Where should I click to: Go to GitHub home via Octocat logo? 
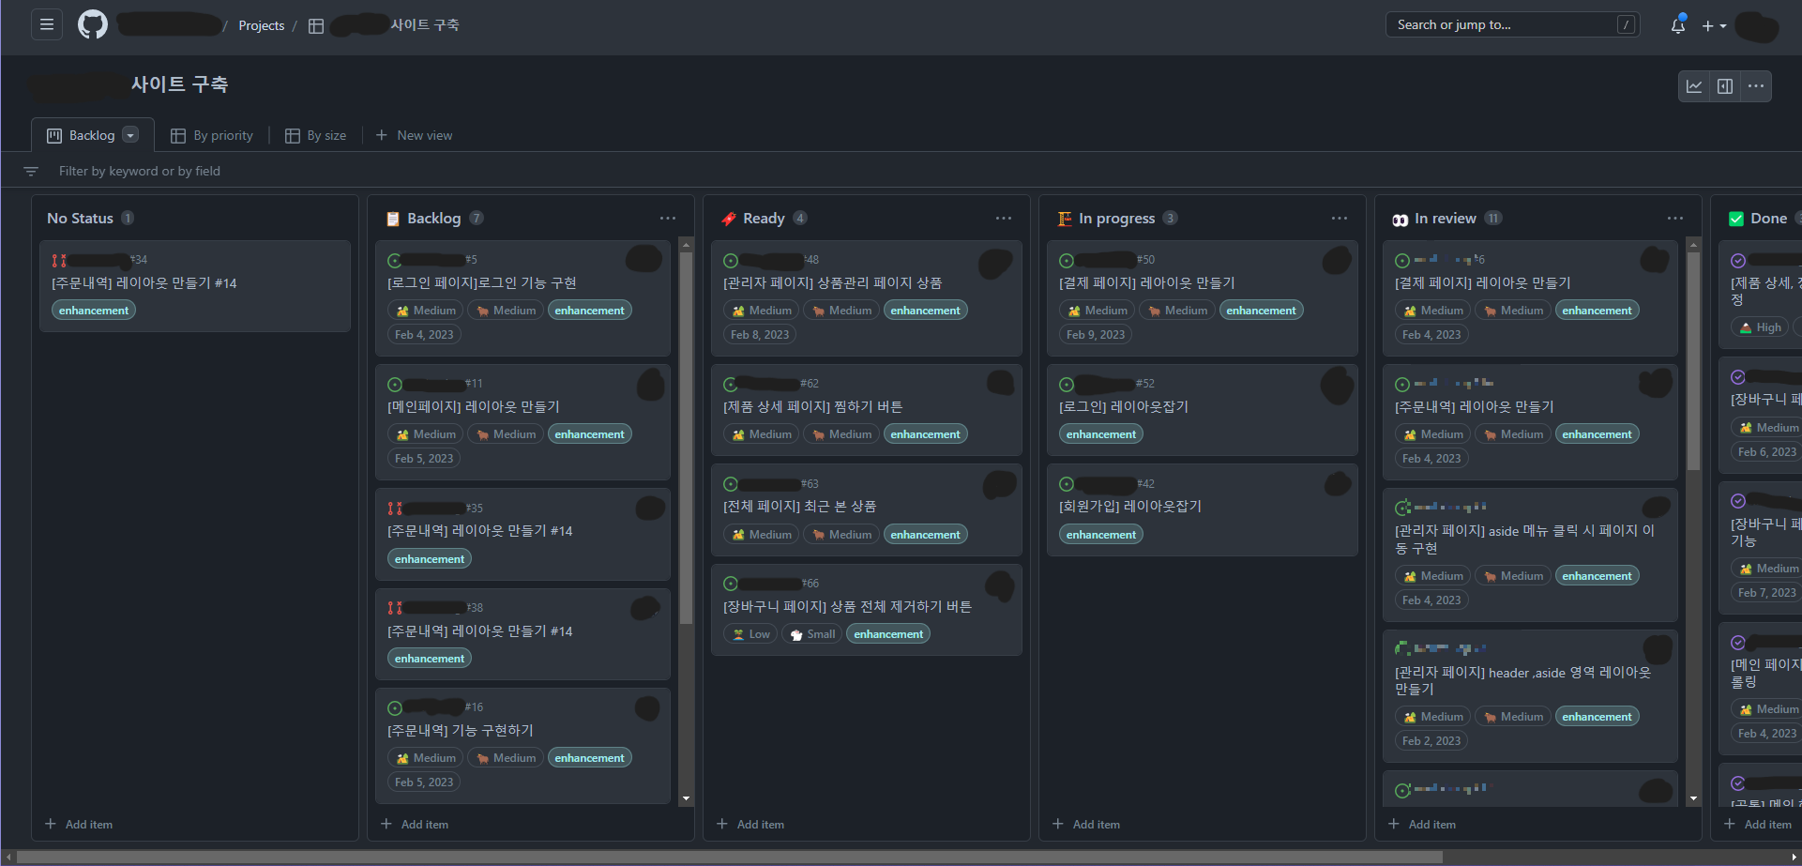coord(92,24)
